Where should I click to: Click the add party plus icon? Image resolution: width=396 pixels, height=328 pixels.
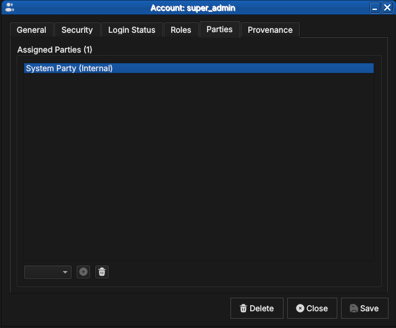pyautogui.click(x=83, y=272)
